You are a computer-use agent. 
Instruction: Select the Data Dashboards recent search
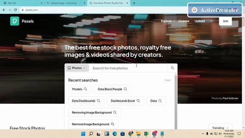86,101
